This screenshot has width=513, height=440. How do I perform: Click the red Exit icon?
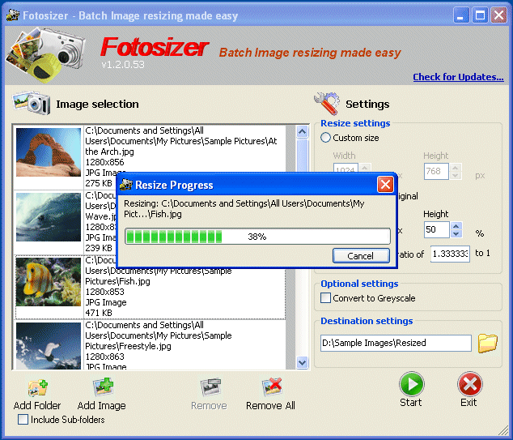point(469,384)
